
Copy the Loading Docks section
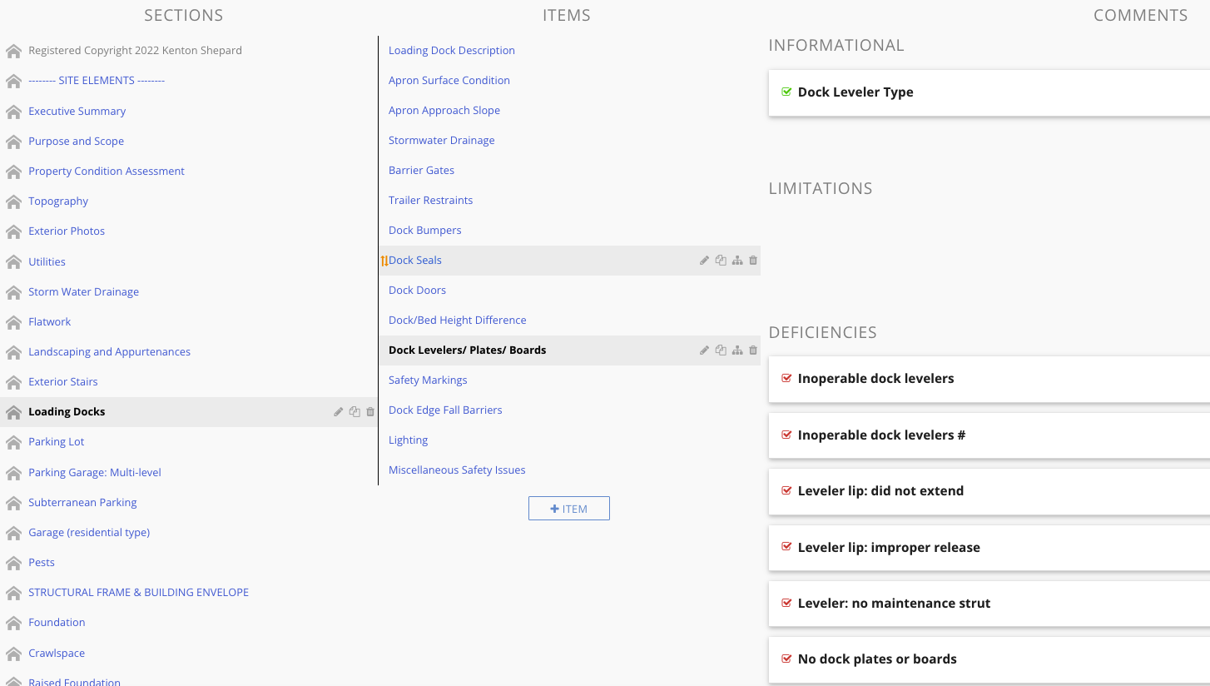click(x=355, y=412)
